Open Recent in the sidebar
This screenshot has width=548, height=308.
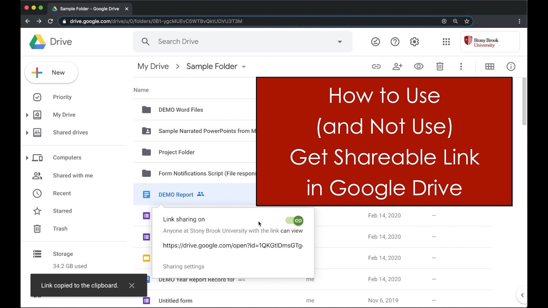[x=62, y=193]
